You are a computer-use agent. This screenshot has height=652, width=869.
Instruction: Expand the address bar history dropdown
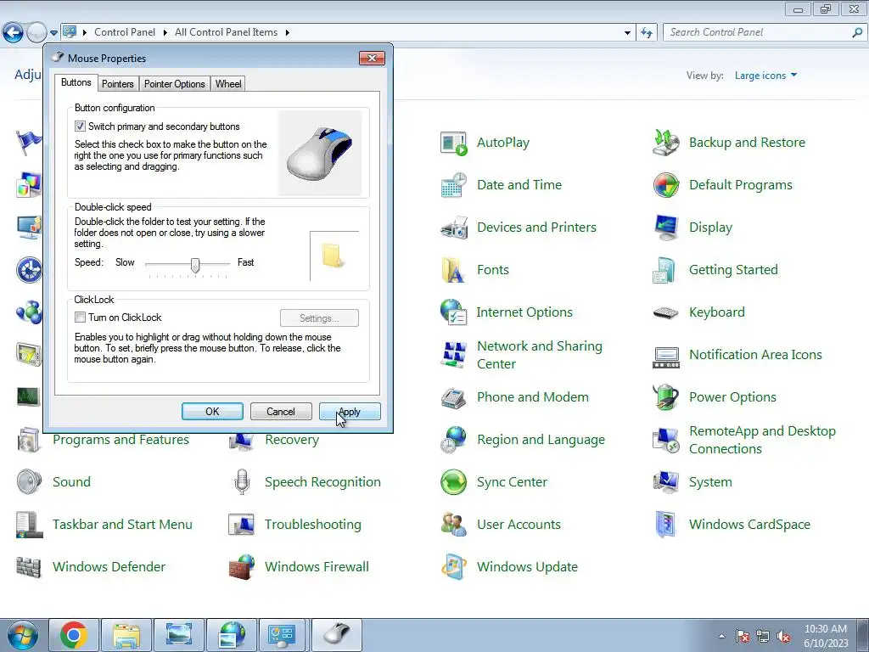[627, 33]
